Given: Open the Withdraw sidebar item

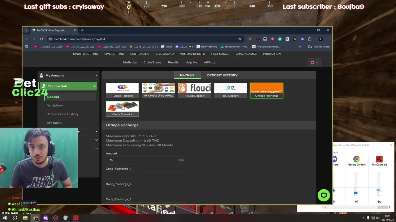Looking at the screenshot, I should point(55,105).
